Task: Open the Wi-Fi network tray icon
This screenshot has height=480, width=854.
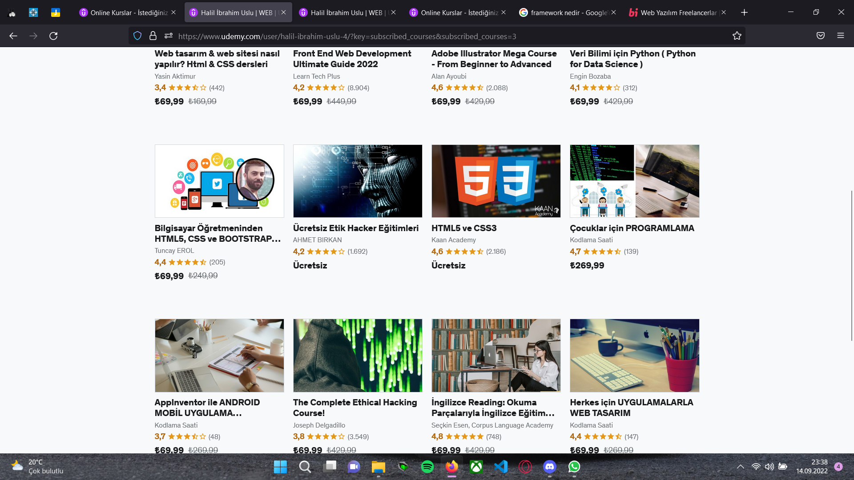Action: click(756, 467)
